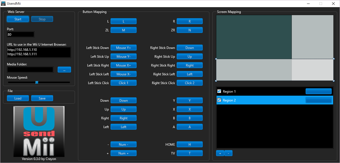Remove a region with the minus button
Viewport: 340px width, 163px height.
point(228,153)
